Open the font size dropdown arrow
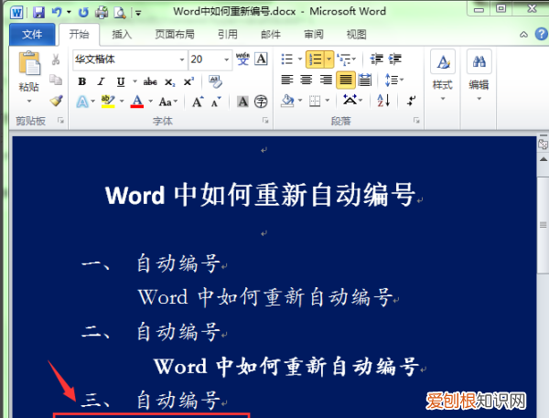The image size is (549, 418). tap(227, 59)
